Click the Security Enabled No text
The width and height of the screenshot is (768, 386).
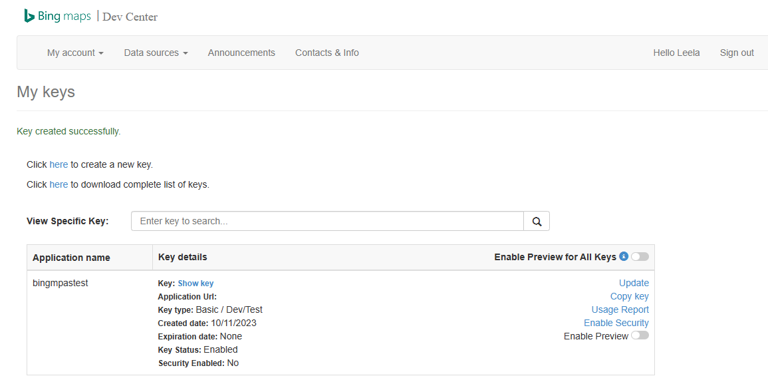(198, 363)
